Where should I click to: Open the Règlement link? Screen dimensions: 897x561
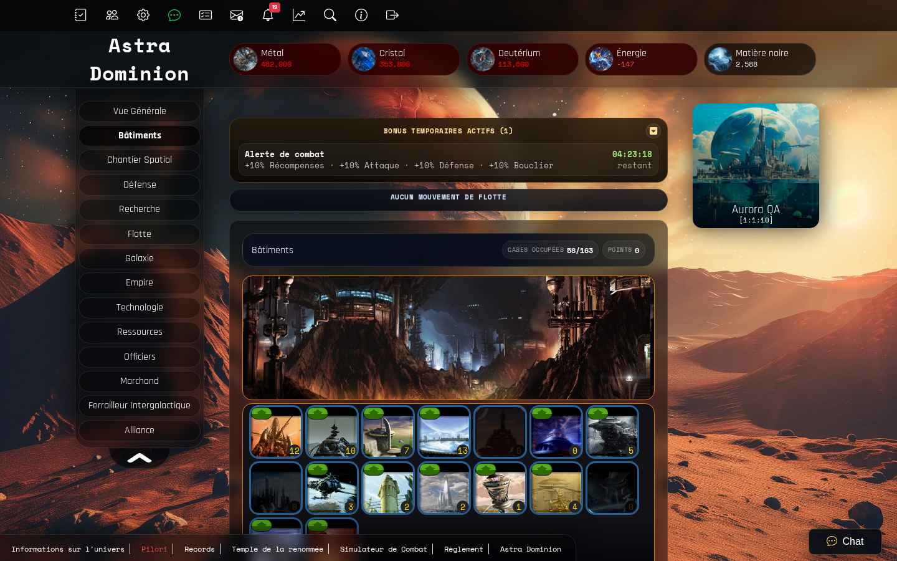(463, 549)
